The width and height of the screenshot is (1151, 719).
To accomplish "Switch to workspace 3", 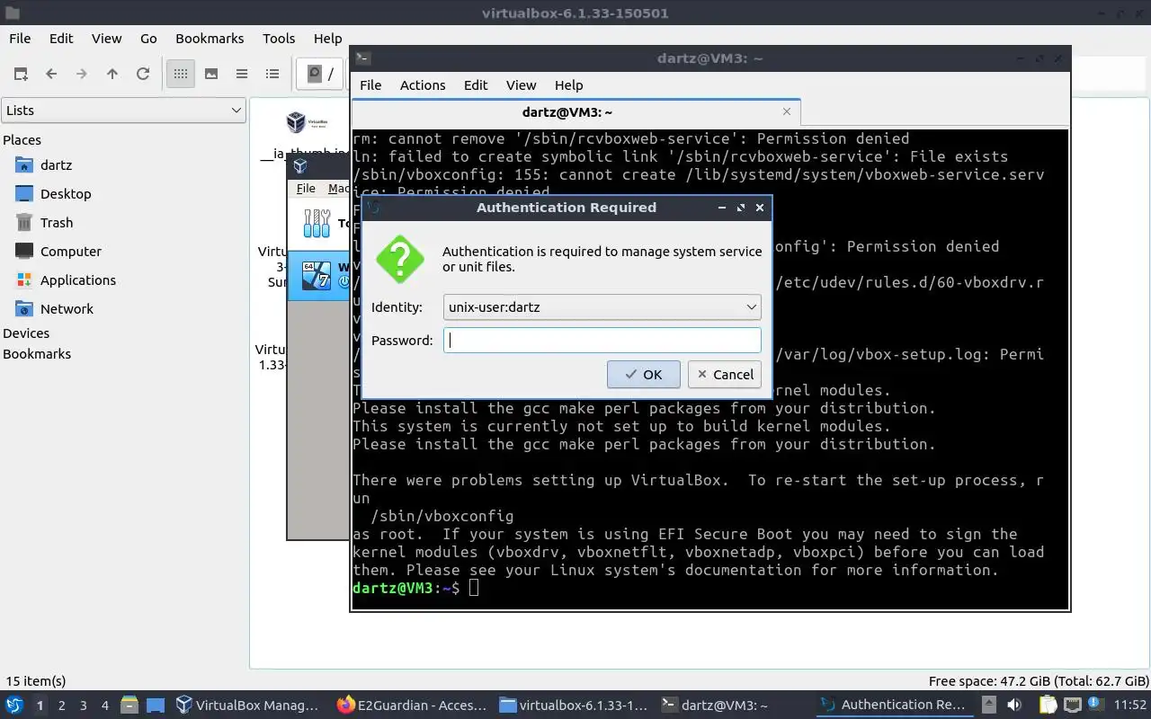I will (83, 706).
